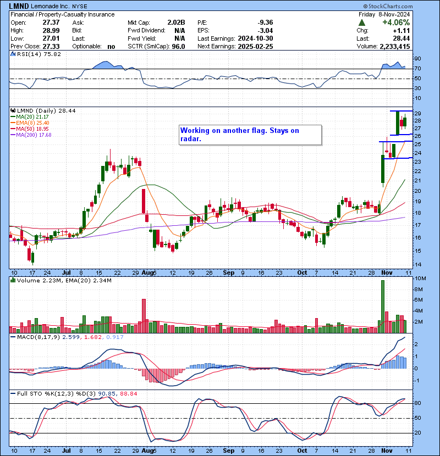Click the candlestick icon beside LMND (Daily)
This screenshot has width=440, height=456.
point(13,110)
